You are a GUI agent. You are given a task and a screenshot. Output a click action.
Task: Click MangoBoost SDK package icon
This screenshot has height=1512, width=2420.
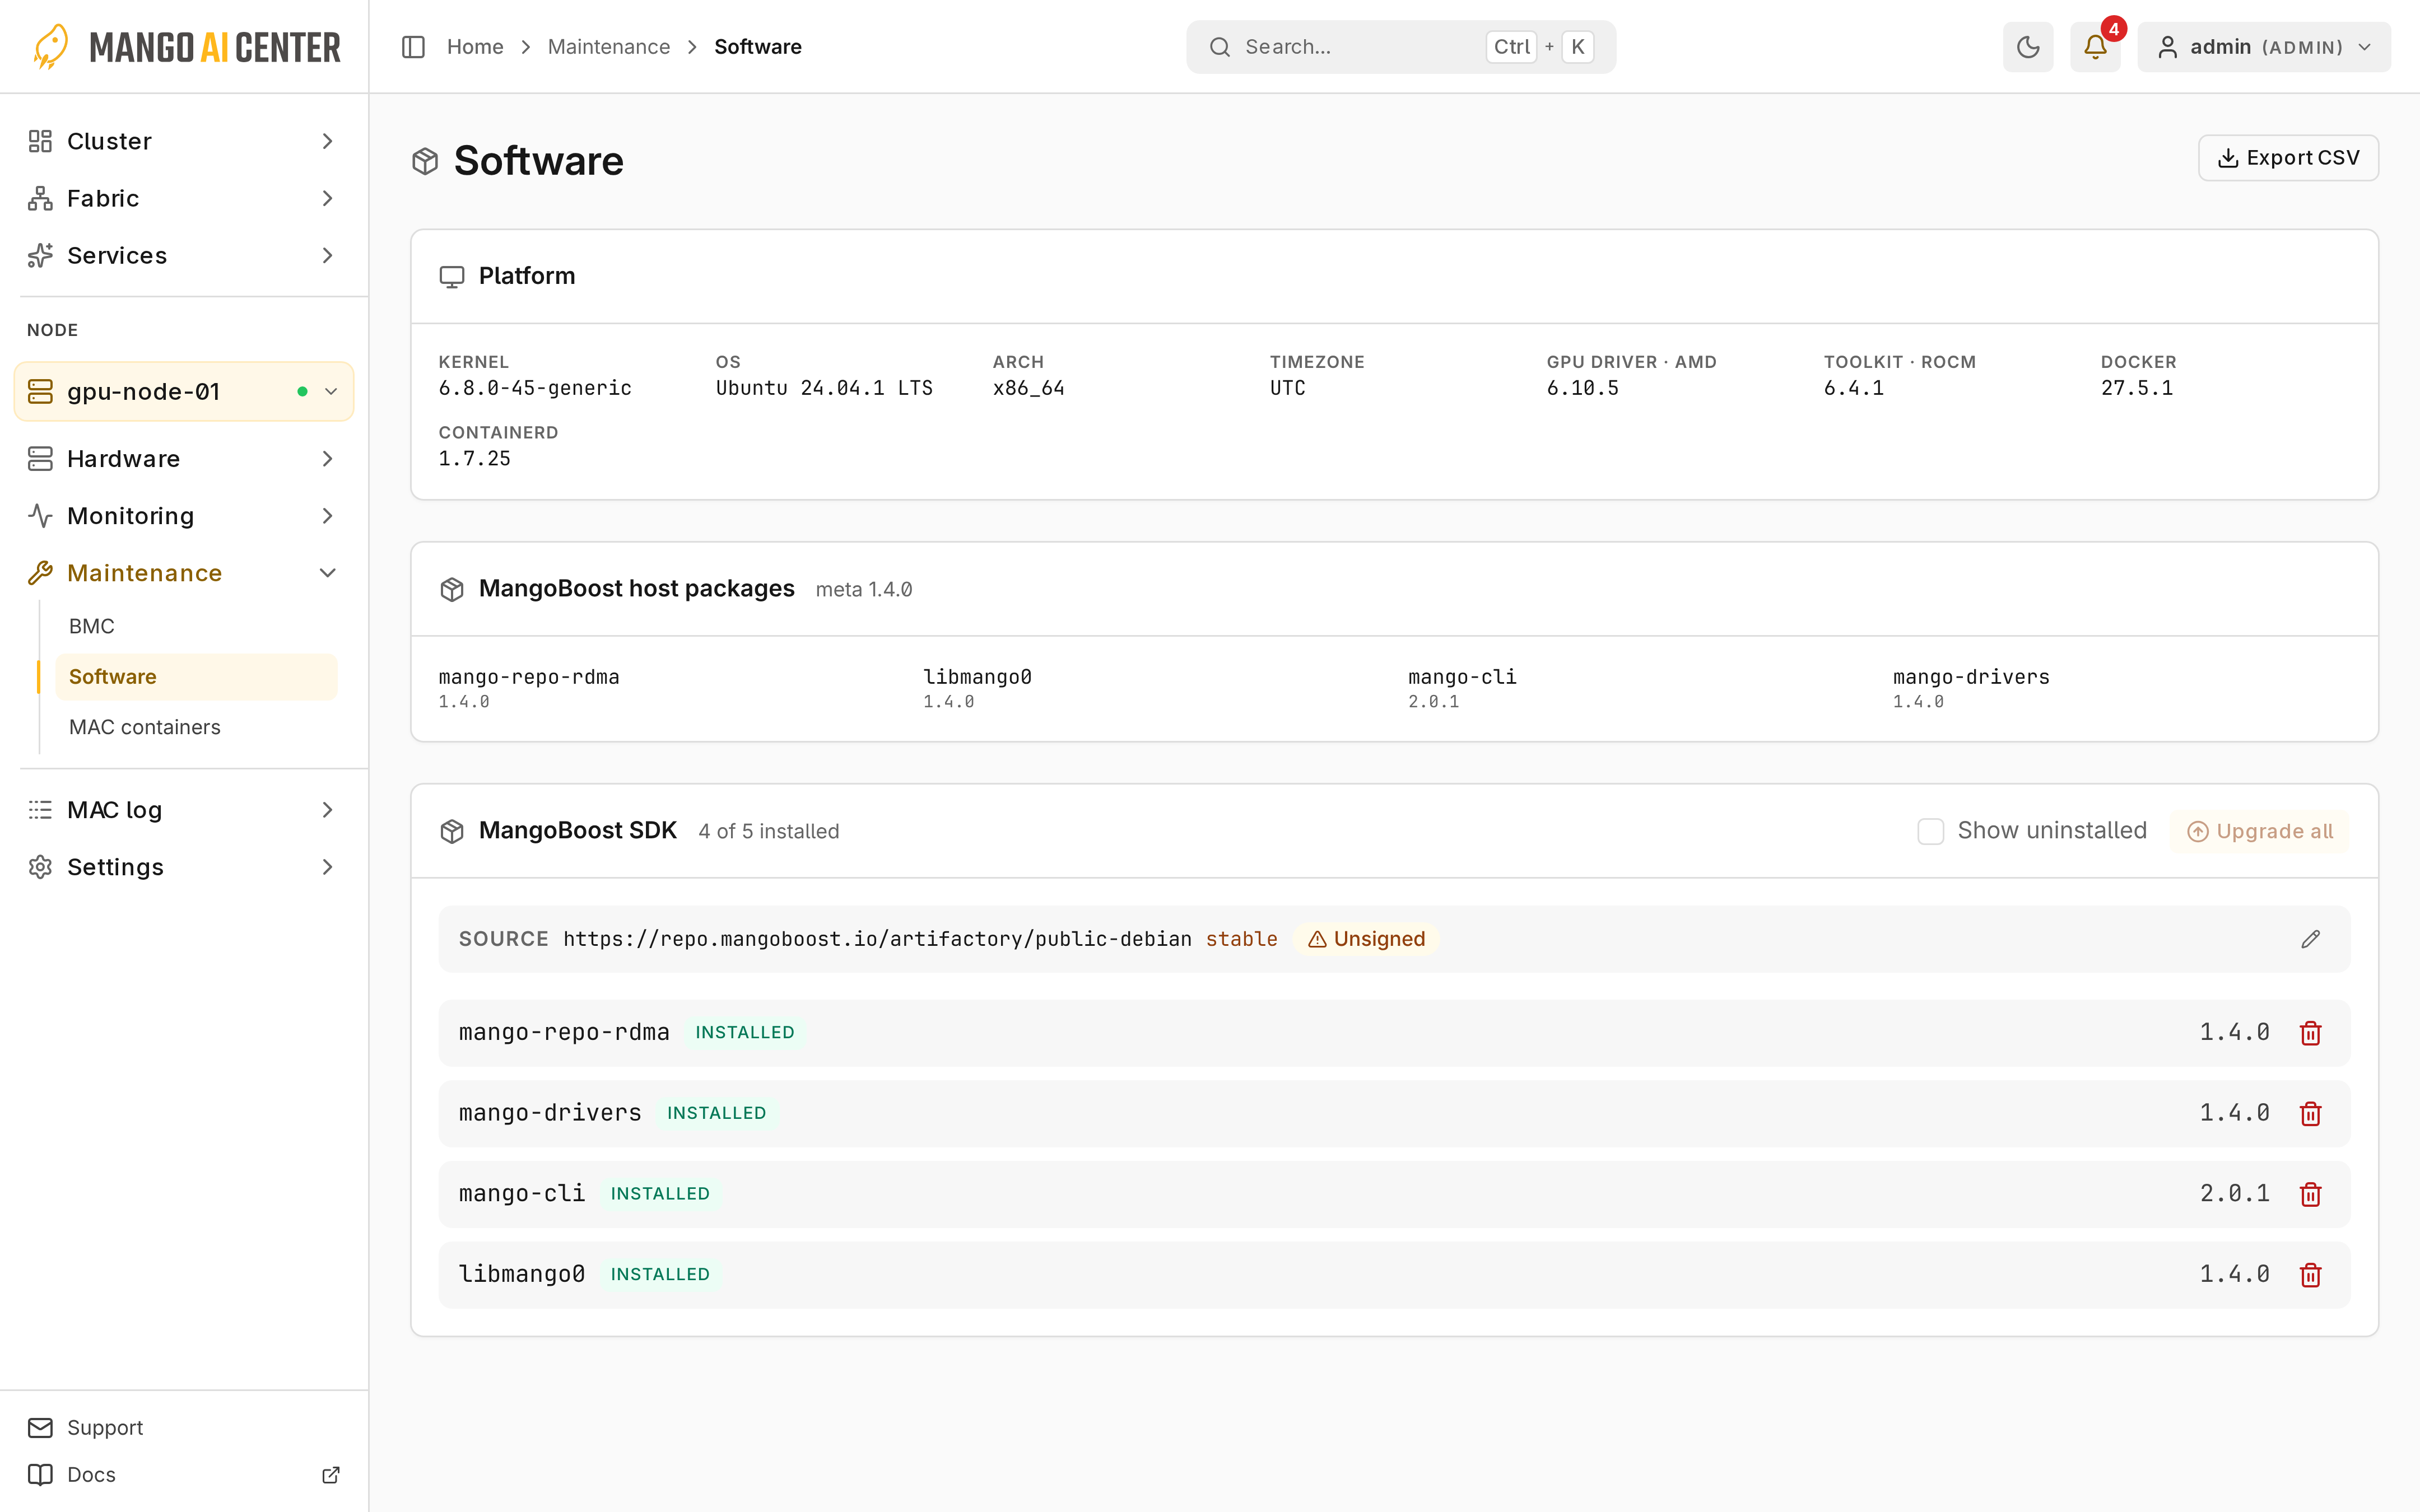click(x=452, y=831)
